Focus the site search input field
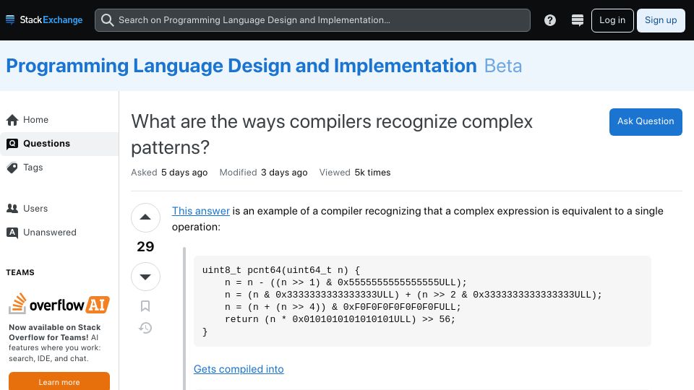 (312, 20)
